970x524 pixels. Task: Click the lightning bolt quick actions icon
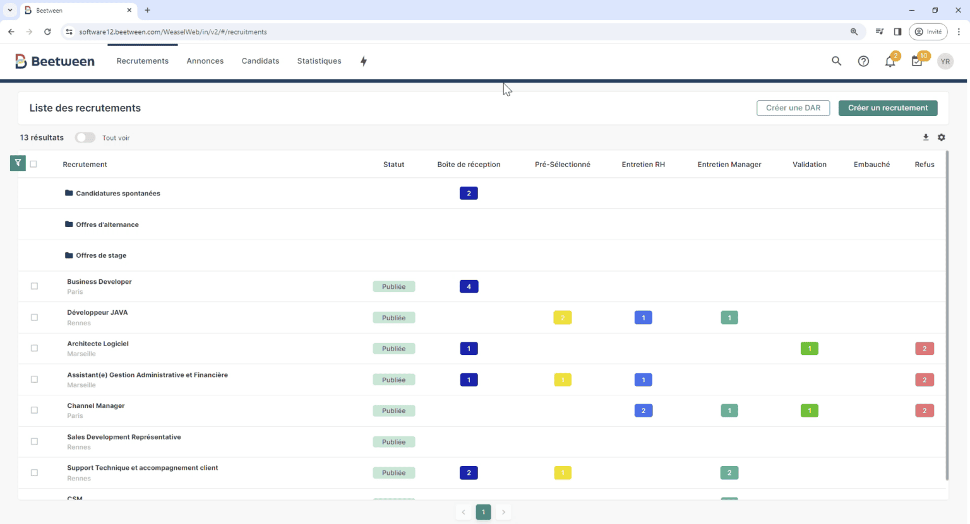click(364, 61)
